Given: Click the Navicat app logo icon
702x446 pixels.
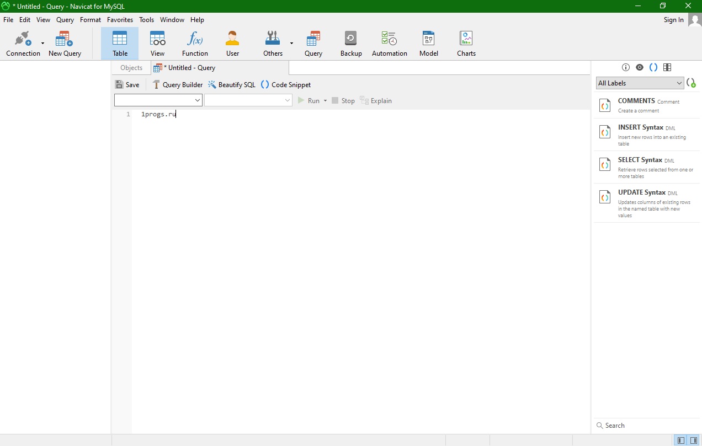Looking at the screenshot, I should 6,6.
